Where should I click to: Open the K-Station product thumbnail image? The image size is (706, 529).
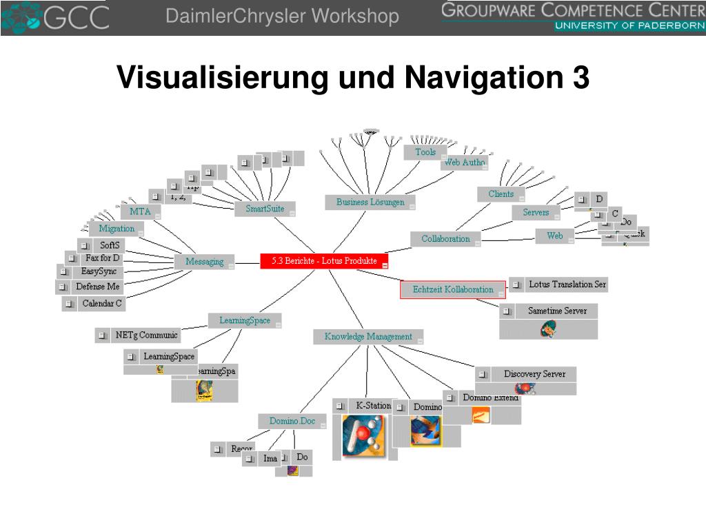[x=363, y=436]
